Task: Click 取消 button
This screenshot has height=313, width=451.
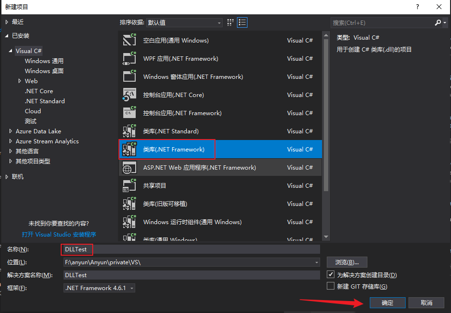Action: (x=426, y=302)
